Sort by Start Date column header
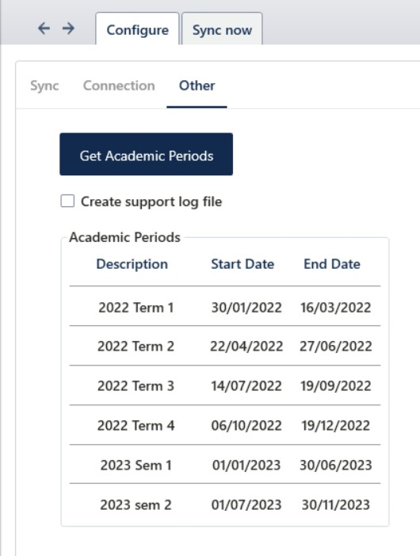The width and height of the screenshot is (420, 556). pos(242,264)
